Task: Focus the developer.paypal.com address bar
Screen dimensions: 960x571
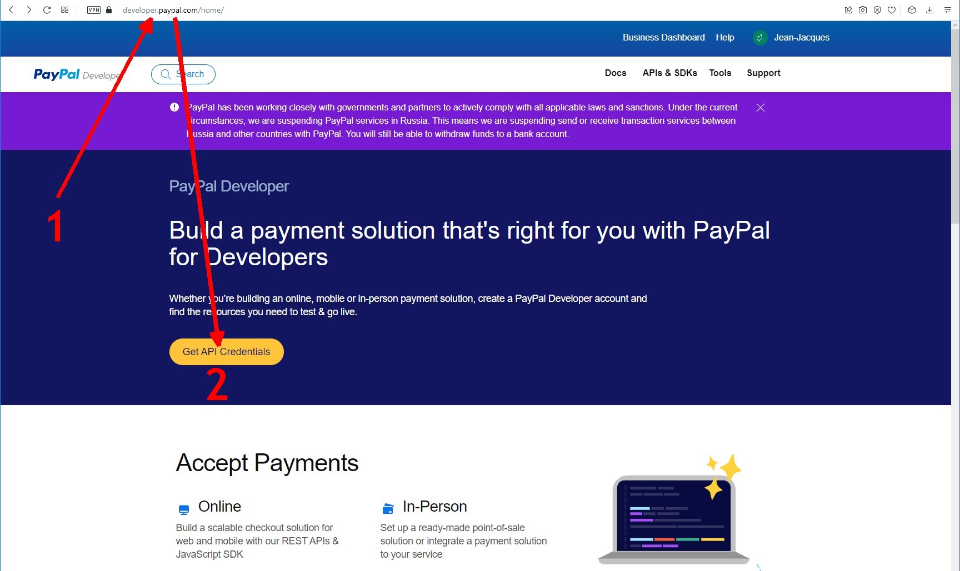Action: coord(173,10)
